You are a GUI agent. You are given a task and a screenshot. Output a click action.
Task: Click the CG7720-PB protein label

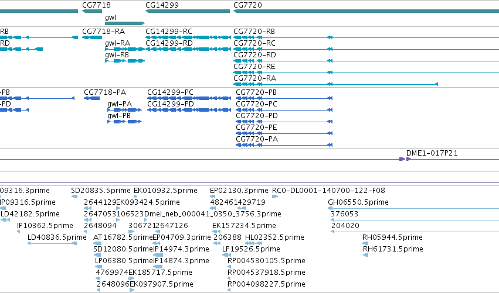pyautogui.click(x=256, y=92)
